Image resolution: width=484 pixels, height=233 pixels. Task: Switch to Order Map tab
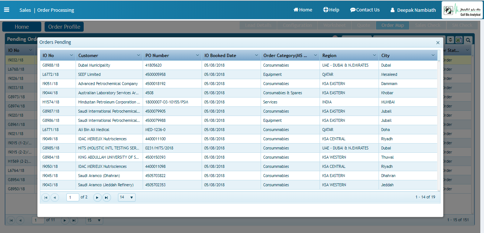[x=393, y=25]
